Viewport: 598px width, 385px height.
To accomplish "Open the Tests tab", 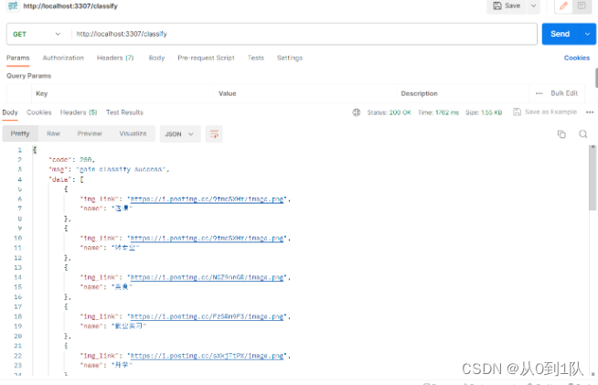I will 255,58.
